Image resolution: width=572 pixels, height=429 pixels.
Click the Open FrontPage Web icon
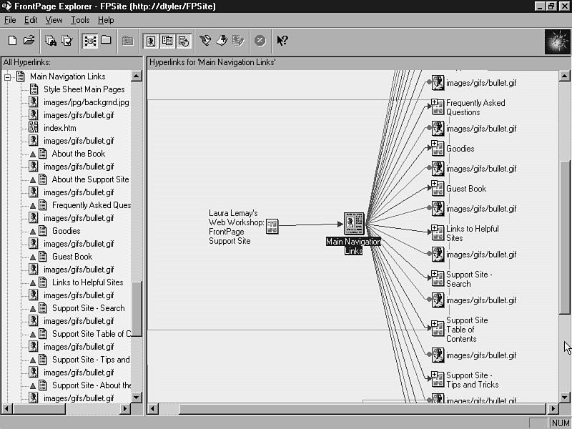coord(29,41)
